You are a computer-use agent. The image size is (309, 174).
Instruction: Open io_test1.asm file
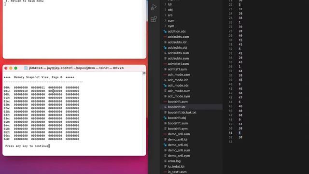[177, 172]
